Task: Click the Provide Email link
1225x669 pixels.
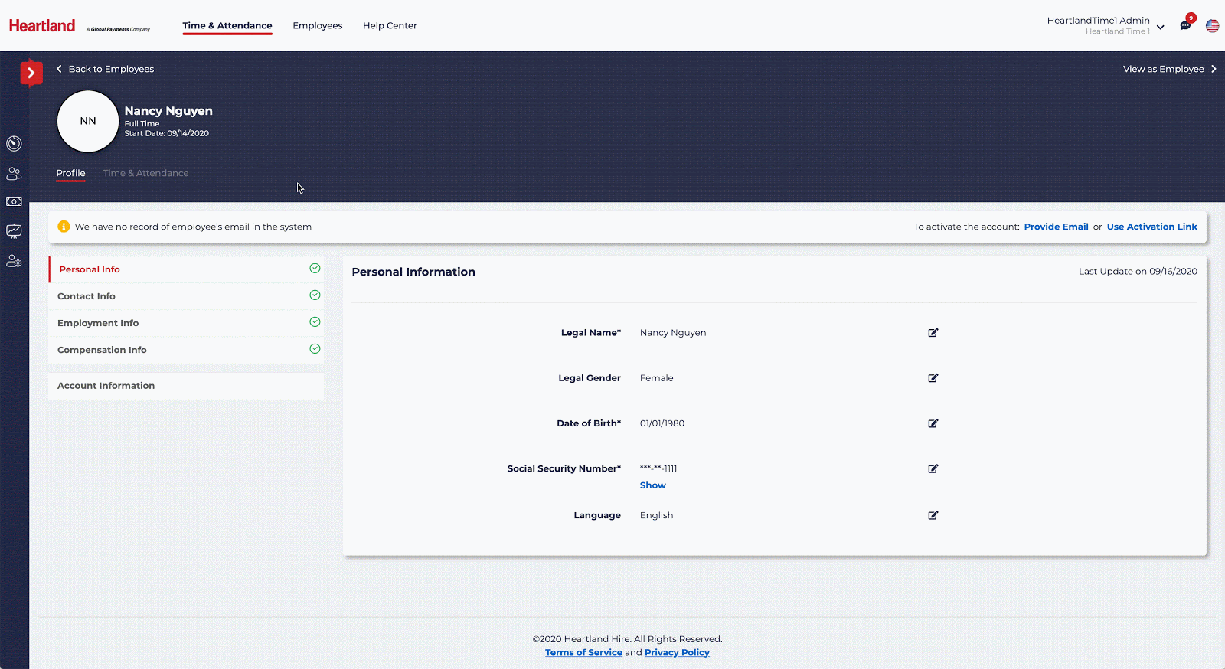Action: click(x=1056, y=227)
